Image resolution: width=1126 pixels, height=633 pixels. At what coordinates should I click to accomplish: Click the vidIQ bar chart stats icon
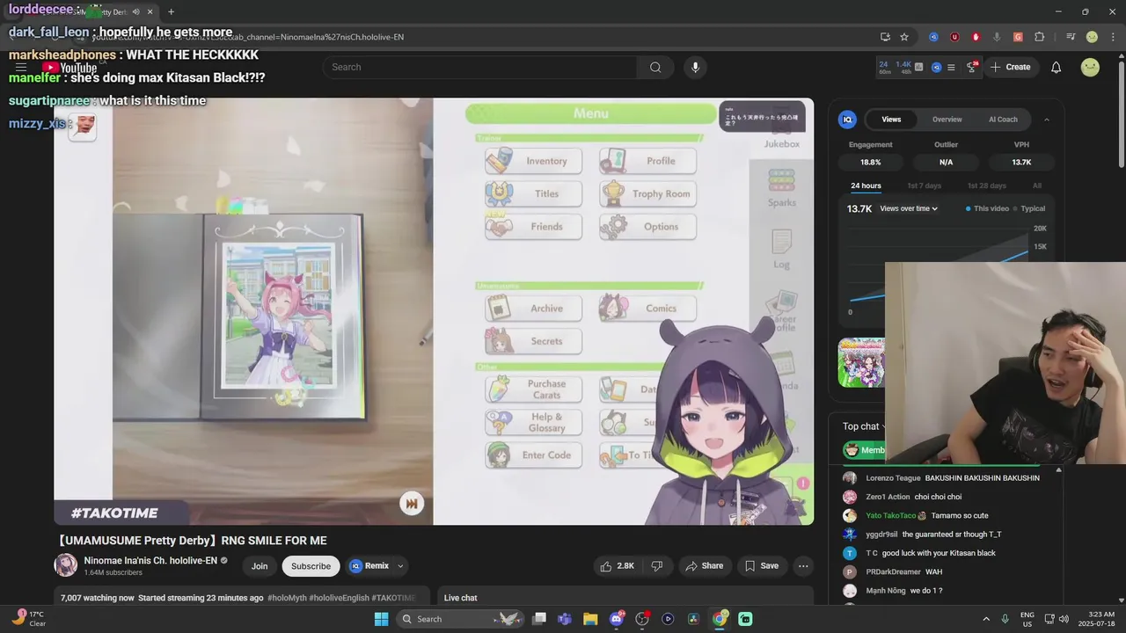[x=918, y=67]
